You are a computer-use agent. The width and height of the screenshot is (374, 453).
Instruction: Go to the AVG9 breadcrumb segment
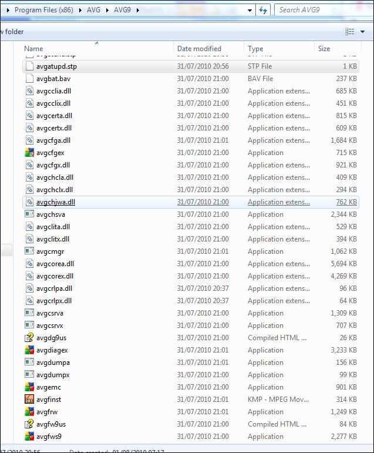click(122, 10)
